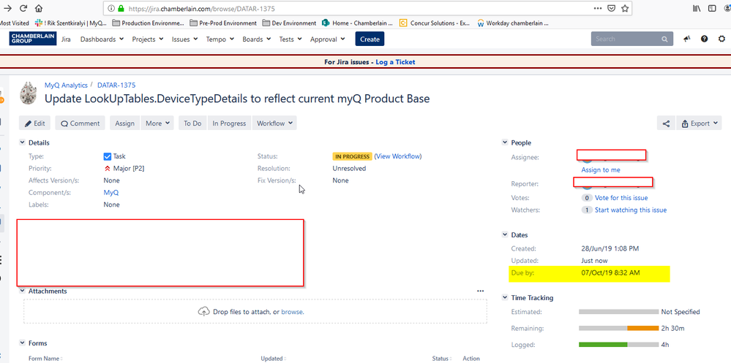Click the In Progress transition button

click(x=229, y=123)
